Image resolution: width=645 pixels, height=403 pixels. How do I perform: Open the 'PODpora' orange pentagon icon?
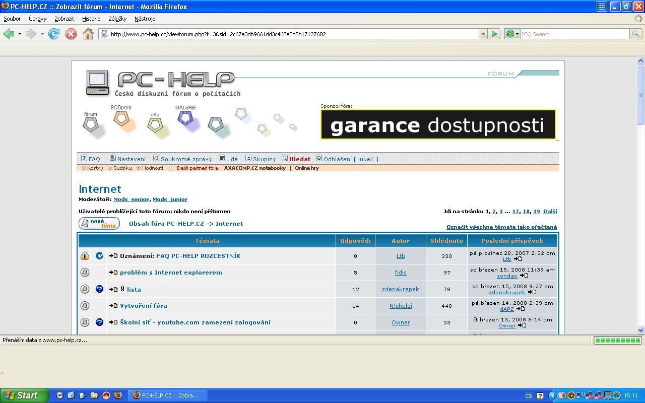121,119
